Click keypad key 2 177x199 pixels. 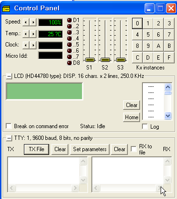pos(158,23)
